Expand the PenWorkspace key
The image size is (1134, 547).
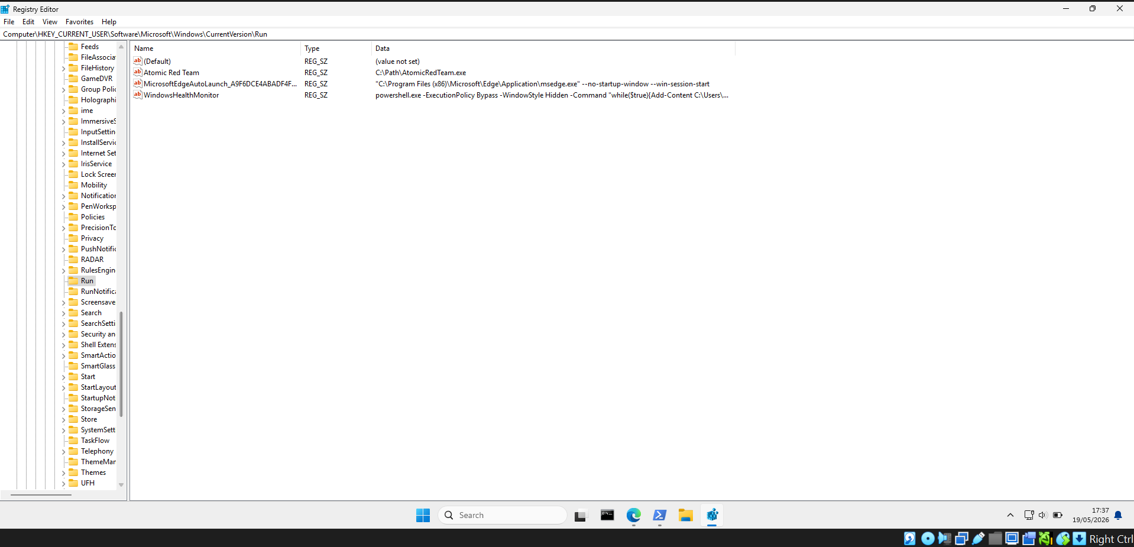(64, 207)
